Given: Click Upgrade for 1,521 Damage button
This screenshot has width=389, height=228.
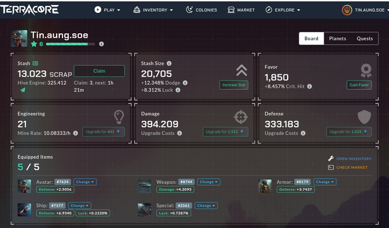Looking at the screenshot, I should click(225, 132).
